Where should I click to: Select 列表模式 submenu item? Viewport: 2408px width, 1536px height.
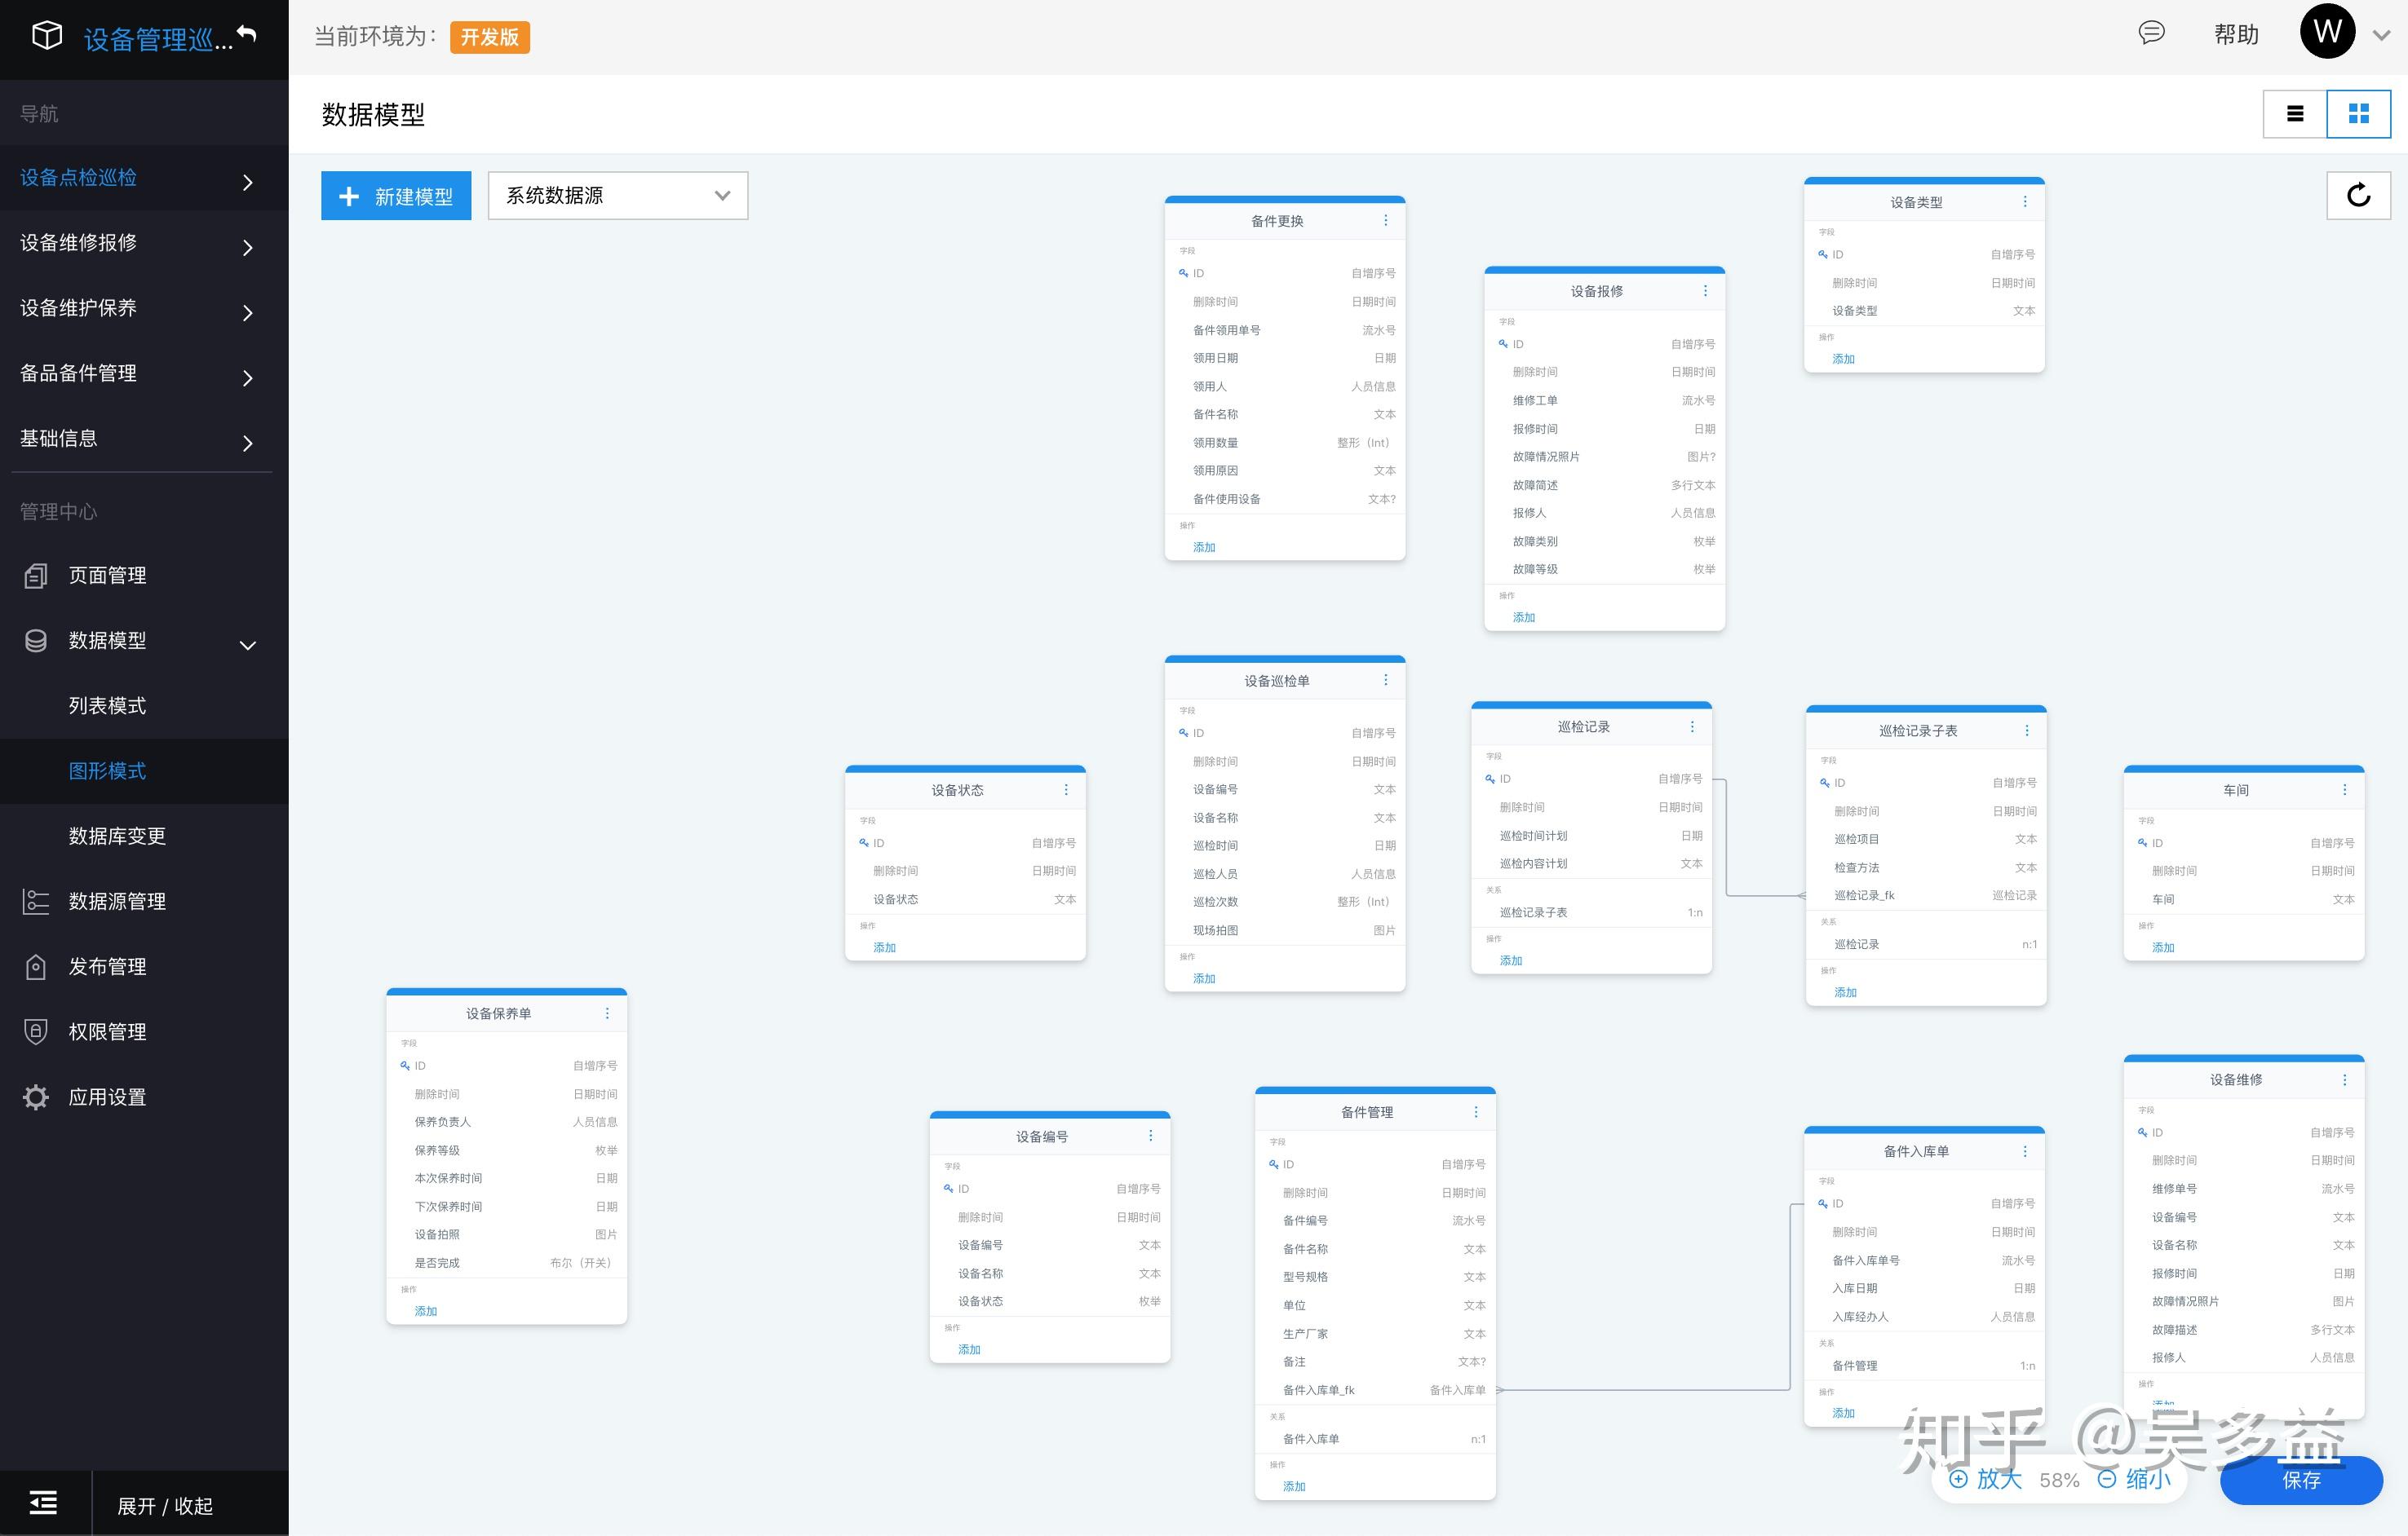coord(107,707)
